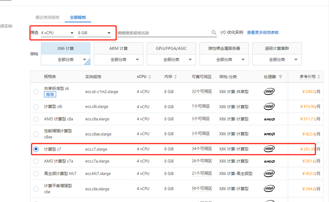This screenshot has height=202, width=329.
Task: Click AMD logo in ecs.c8ae.xlarge row
Action: pyautogui.click(x=269, y=134)
